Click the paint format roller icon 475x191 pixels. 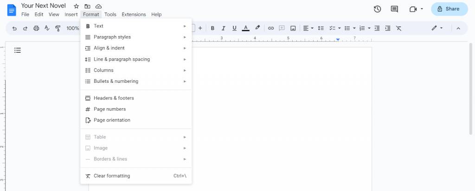(x=58, y=28)
